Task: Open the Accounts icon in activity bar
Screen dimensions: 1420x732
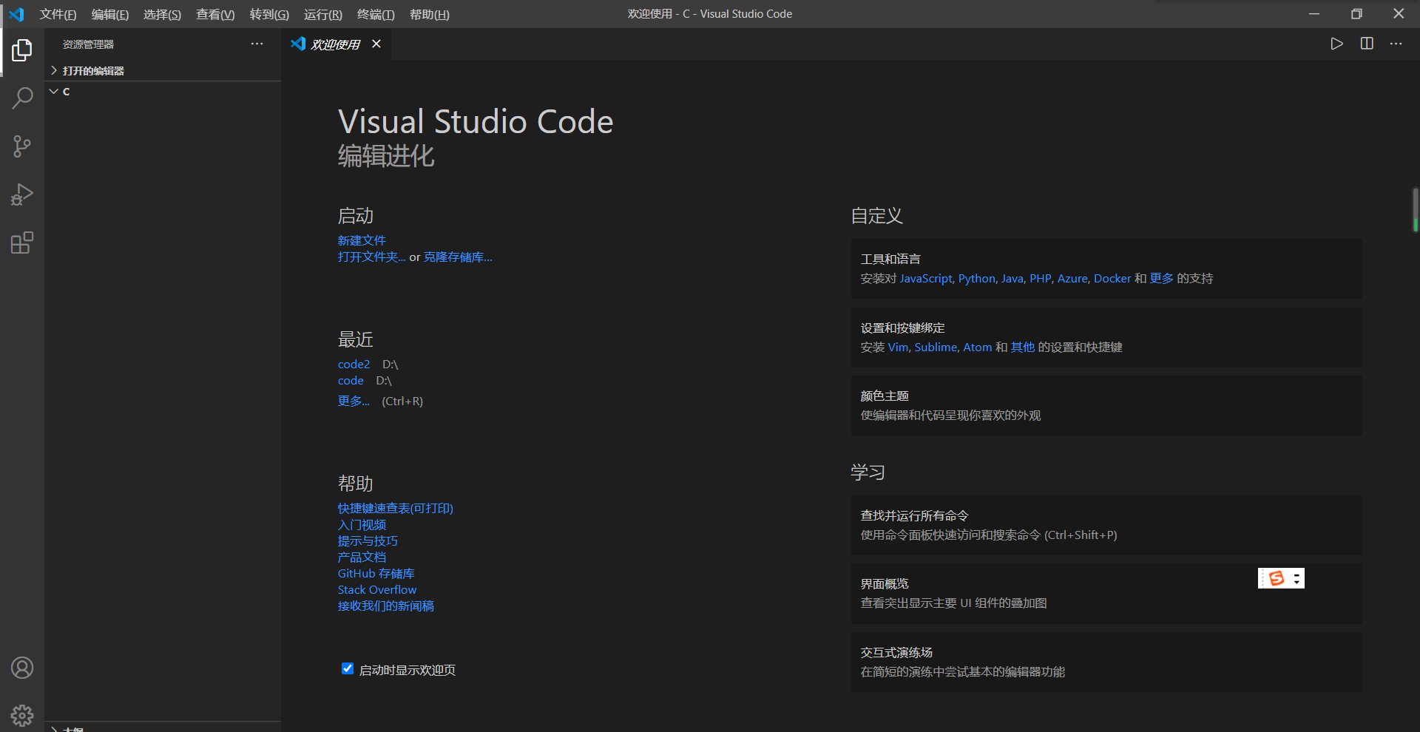Action: pyautogui.click(x=22, y=668)
